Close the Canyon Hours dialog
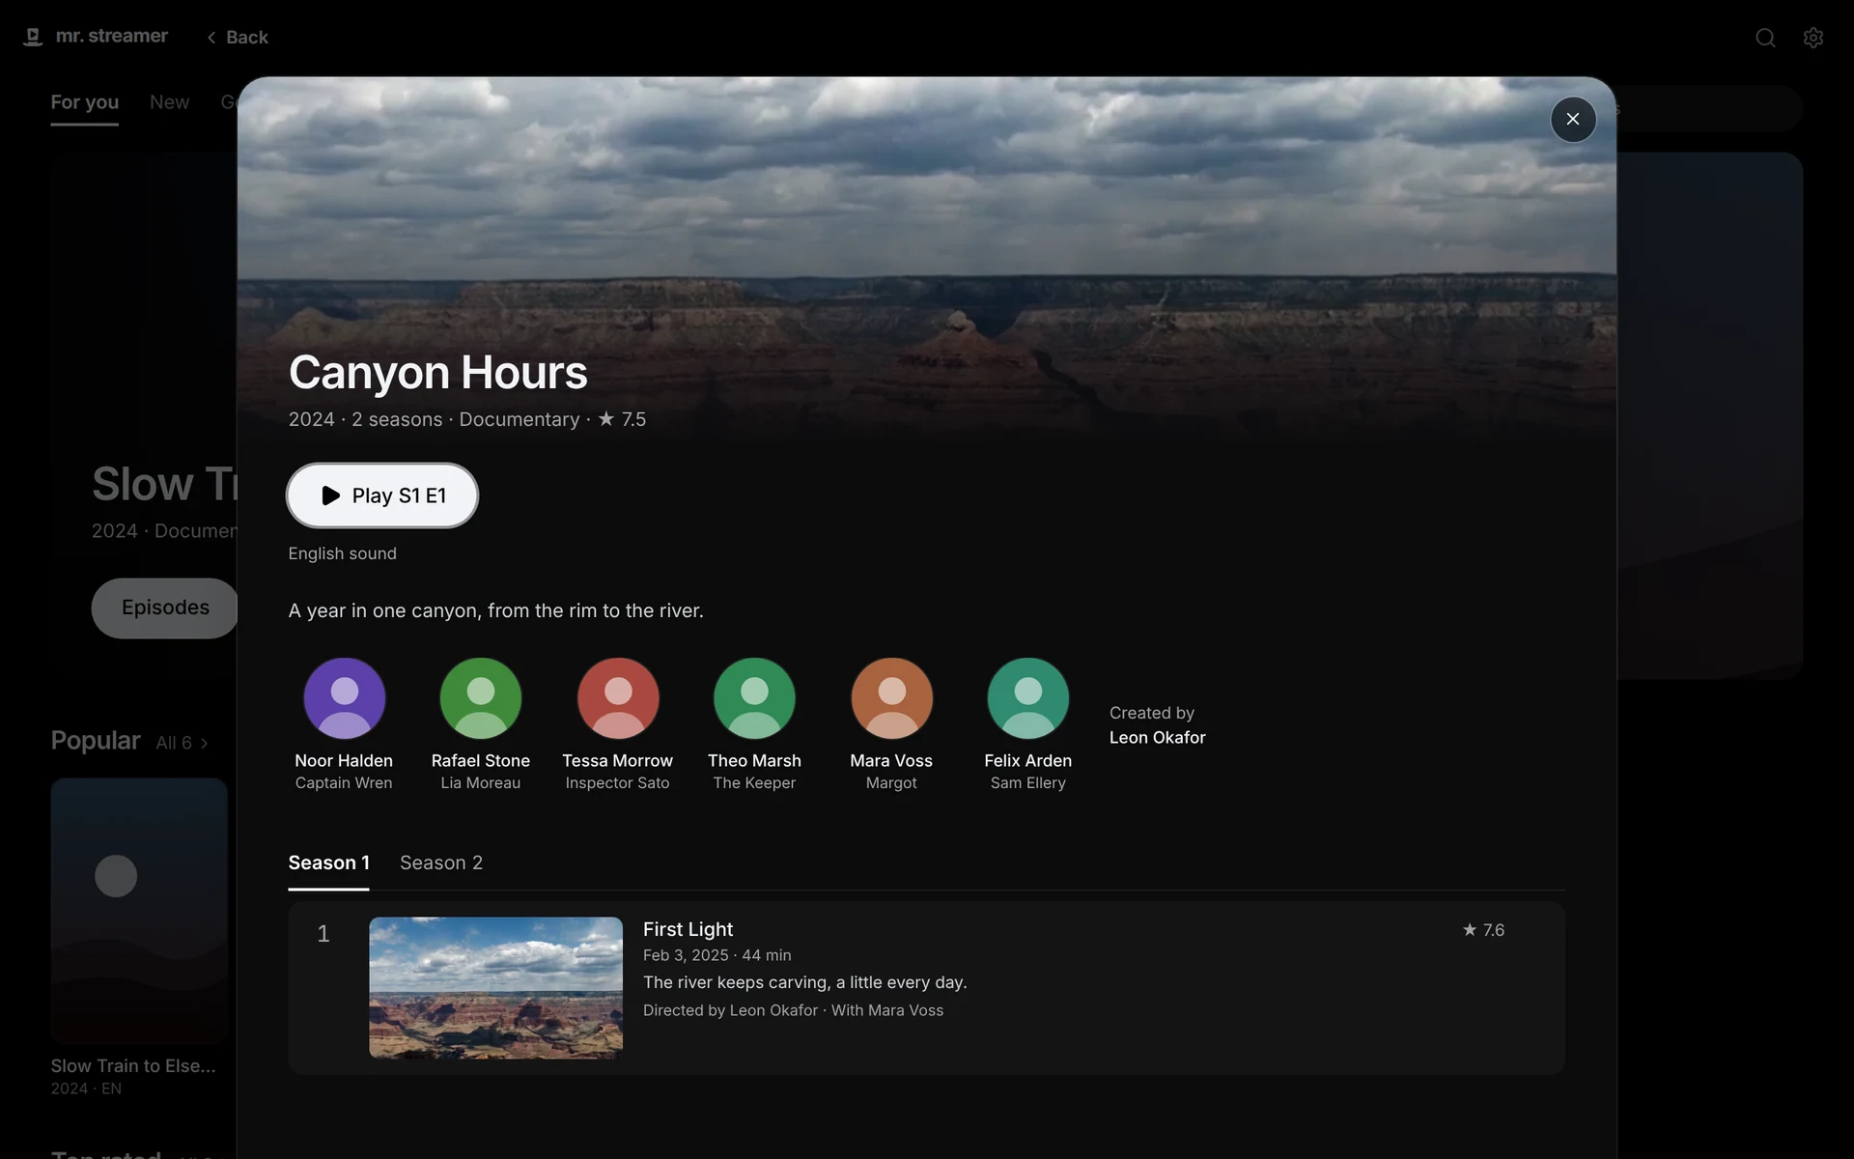 click(1573, 119)
